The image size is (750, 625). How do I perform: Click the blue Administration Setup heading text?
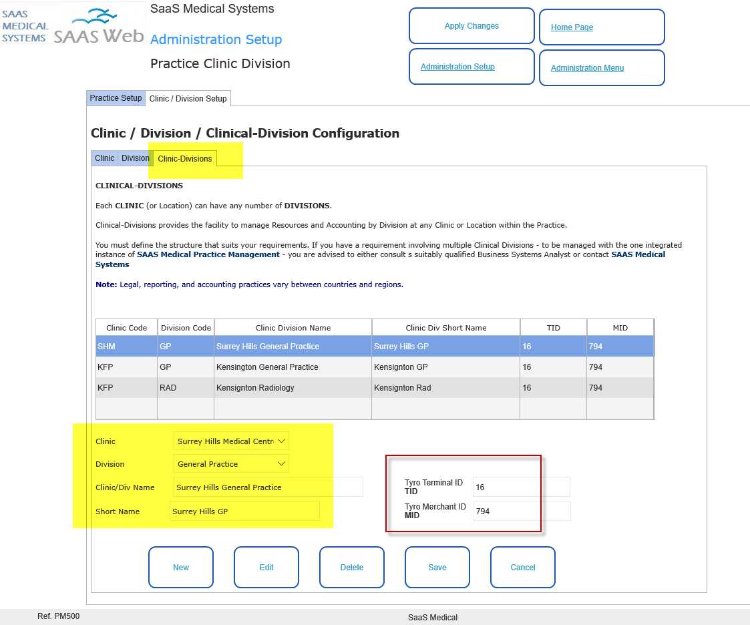[x=216, y=39]
